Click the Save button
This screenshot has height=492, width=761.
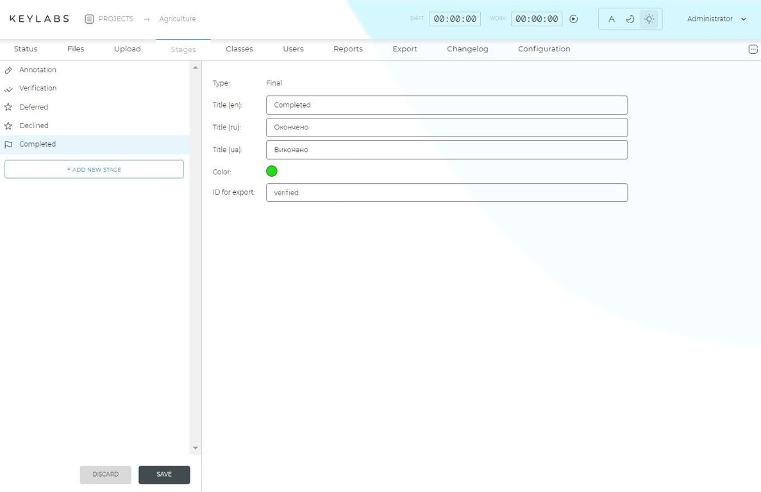[164, 475]
